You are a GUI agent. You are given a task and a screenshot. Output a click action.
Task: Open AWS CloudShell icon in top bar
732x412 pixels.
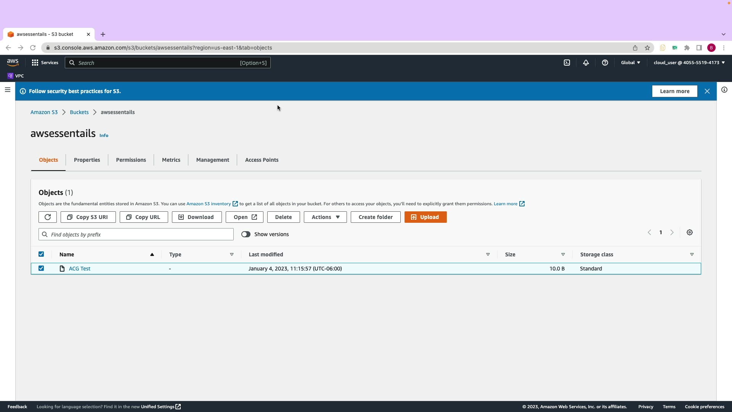click(567, 63)
